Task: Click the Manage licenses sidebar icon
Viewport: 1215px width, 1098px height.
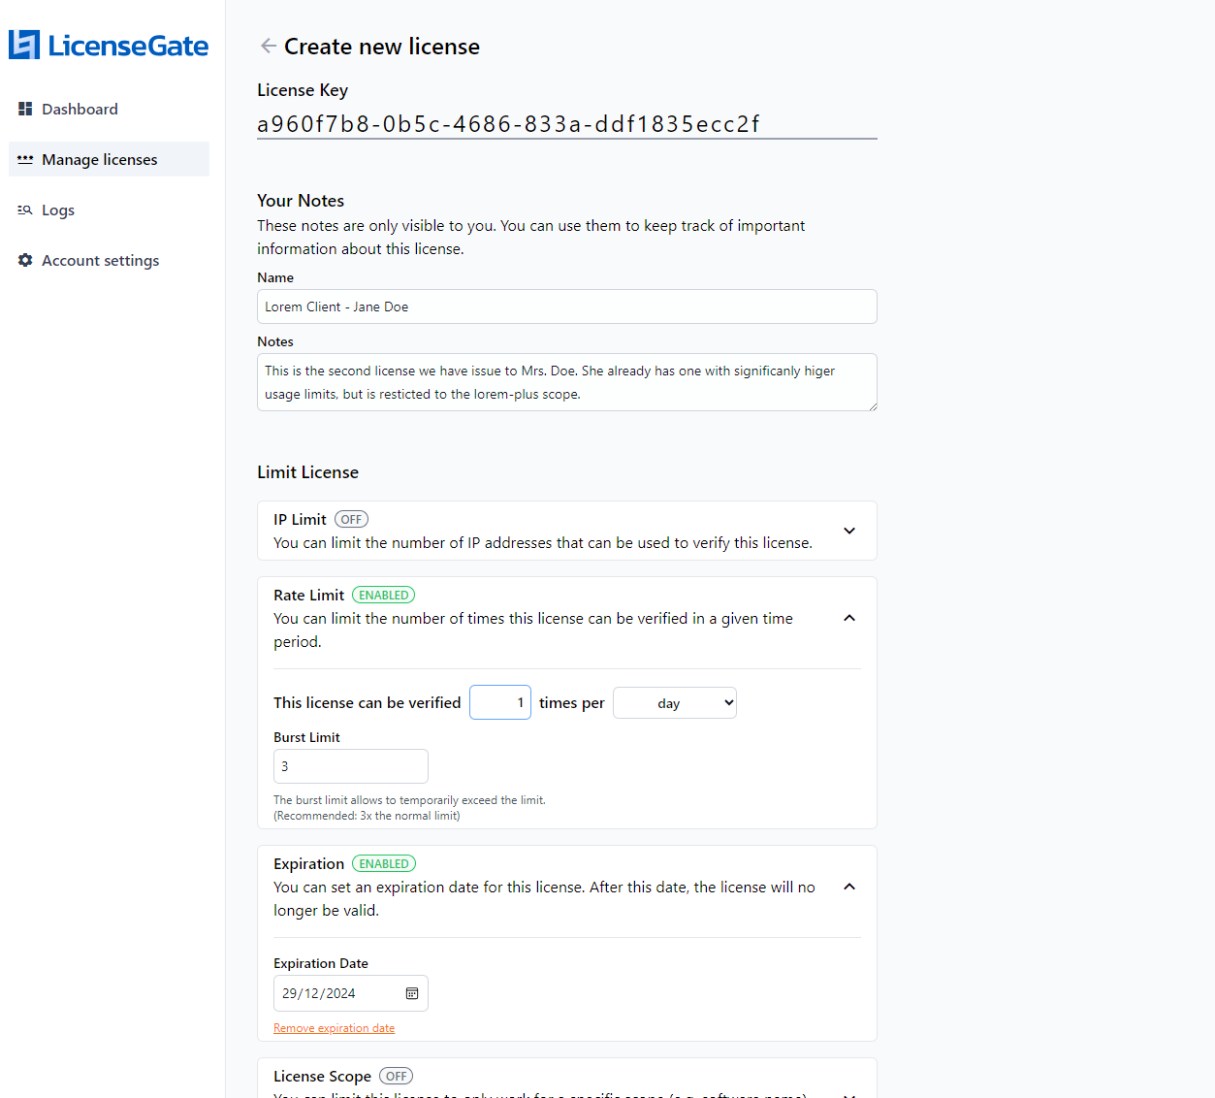Action: [25, 159]
